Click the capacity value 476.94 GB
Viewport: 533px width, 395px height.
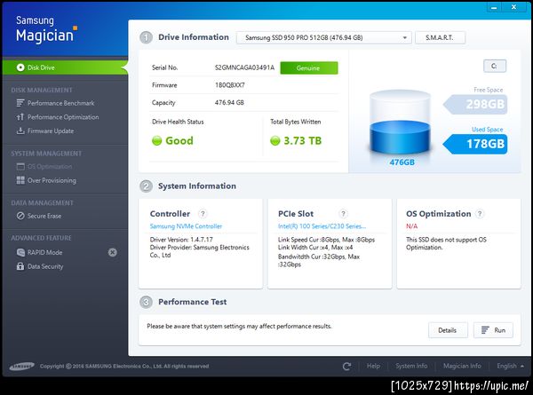pos(229,103)
